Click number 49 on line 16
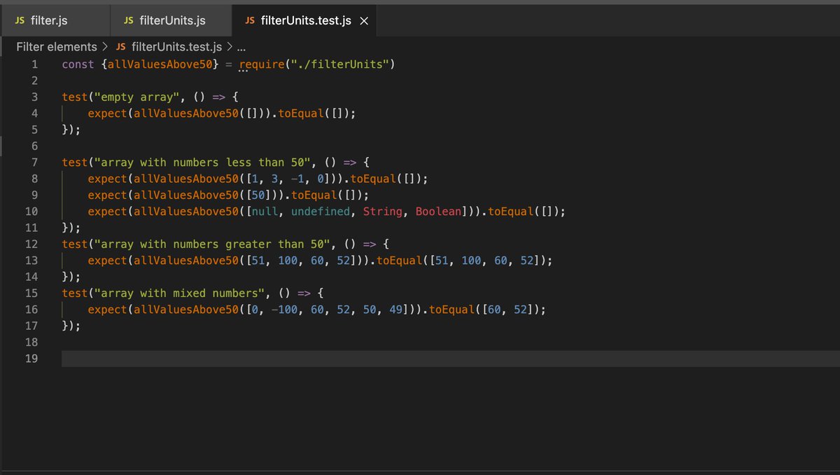 pyautogui.click(x=395, y=309)
